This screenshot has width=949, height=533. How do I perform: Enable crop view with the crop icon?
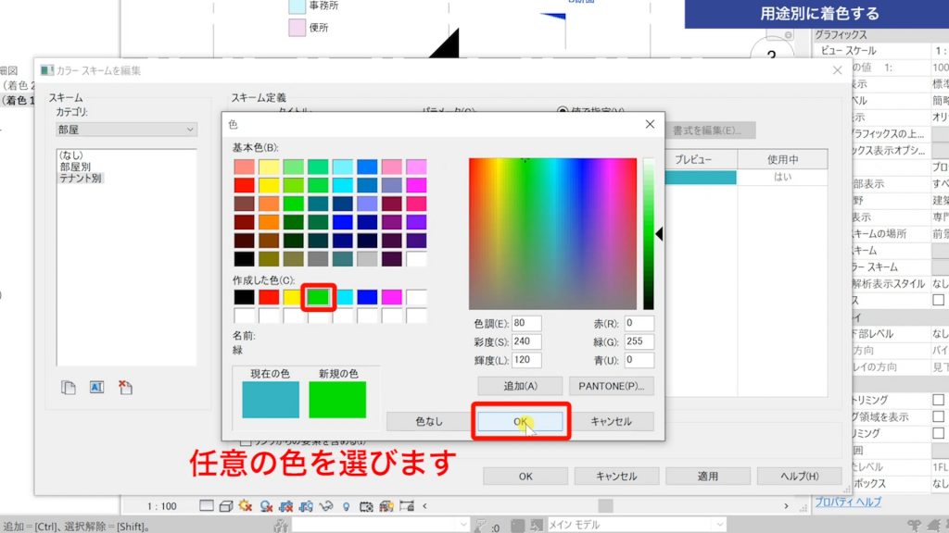[286, 506]
